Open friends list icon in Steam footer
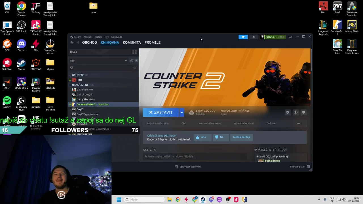Screen dimensions: 363x204 [308, 167]
